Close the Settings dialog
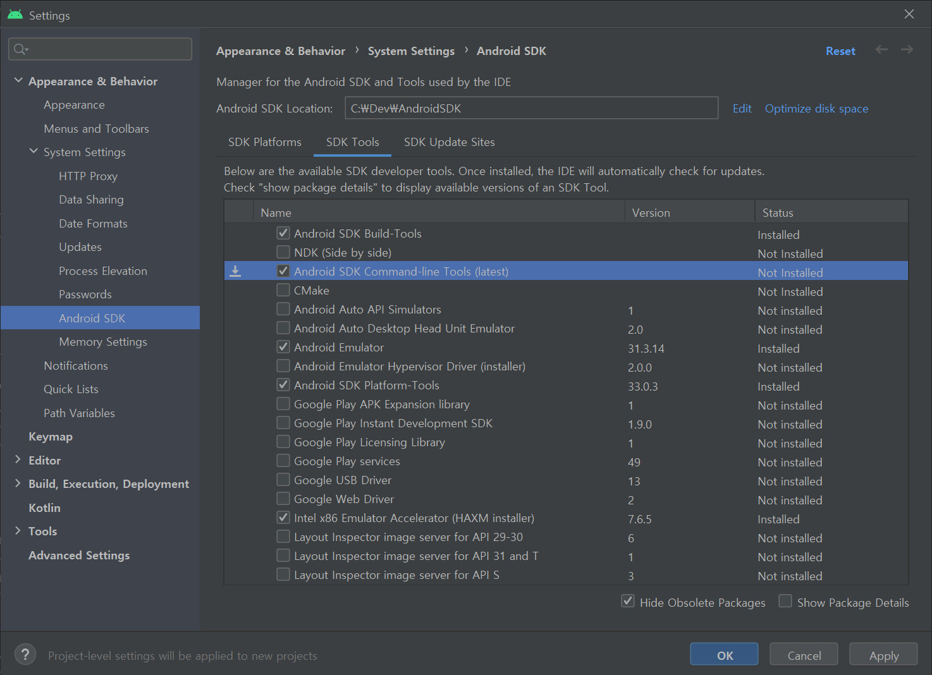 (909, 14)
